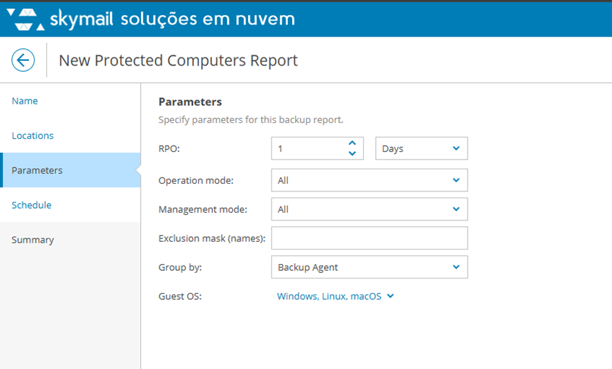
Task: Switch to the Locations step
Action: tap(32, 135)
